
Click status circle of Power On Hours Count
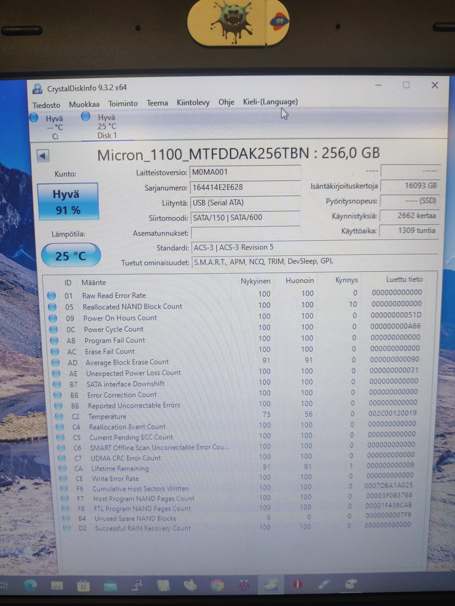point(53,318)
